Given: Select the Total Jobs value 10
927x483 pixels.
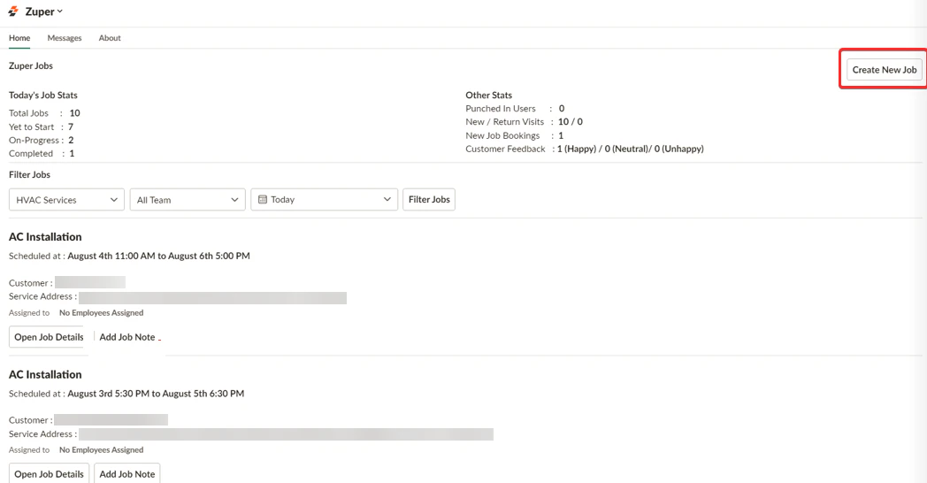Looking at the screenshot, I should 74,113.
